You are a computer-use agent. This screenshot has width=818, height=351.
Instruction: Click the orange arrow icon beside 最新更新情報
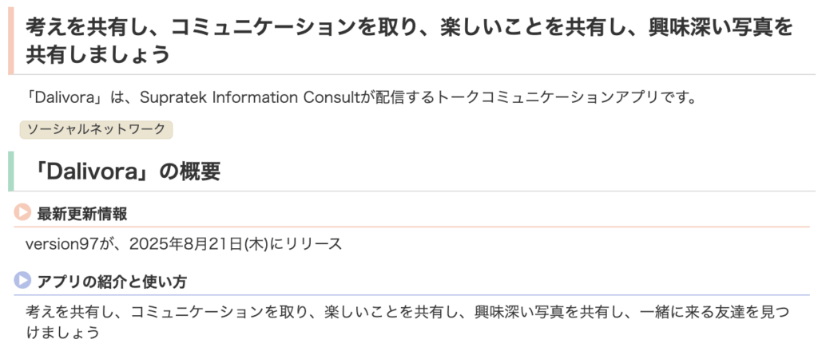[22, 212]
